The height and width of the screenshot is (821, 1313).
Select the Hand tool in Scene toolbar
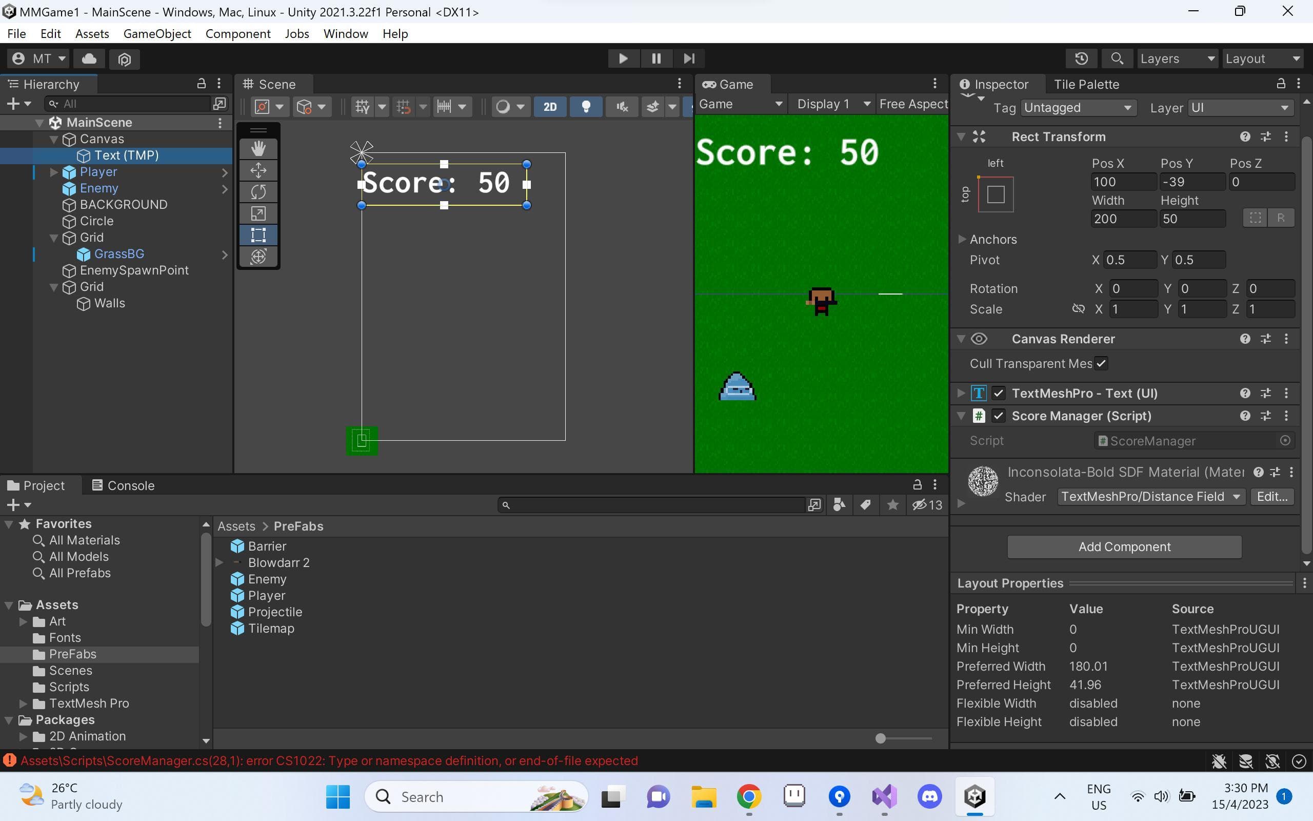click(258, 148)
